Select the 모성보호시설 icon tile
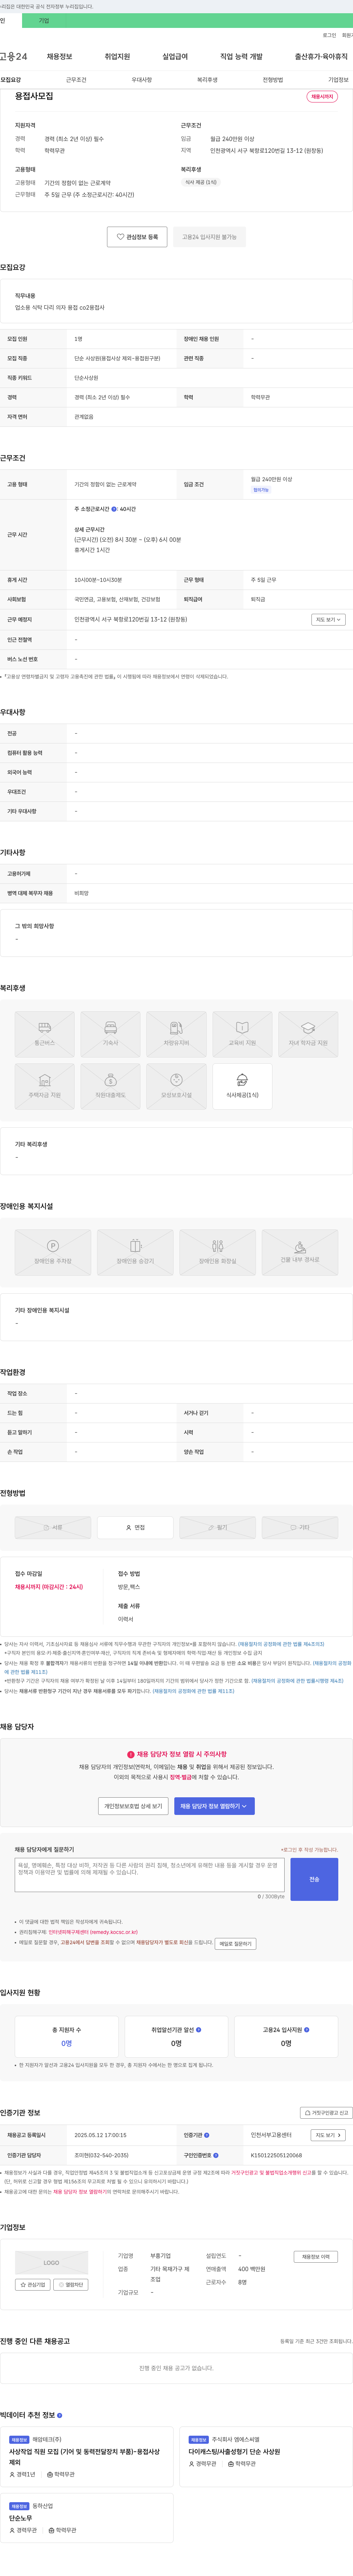The width and height of the screenshot is (353, 2576). tap(176, 1086)
